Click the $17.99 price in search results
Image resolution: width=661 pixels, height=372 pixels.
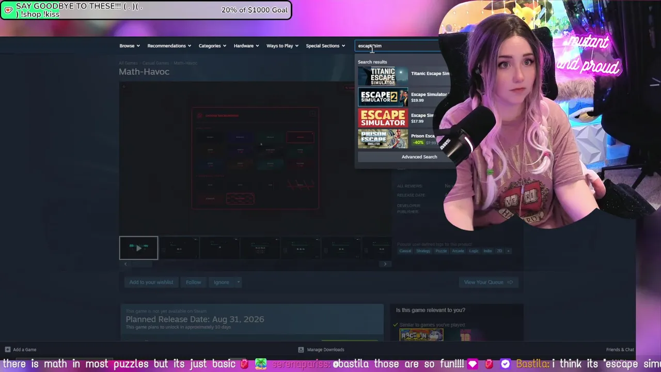pyautogui.click(x=417, y=121)
